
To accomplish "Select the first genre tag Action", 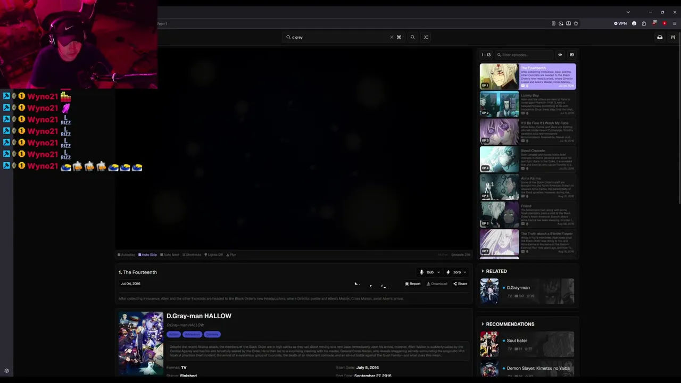I will [x=173, y=334].
